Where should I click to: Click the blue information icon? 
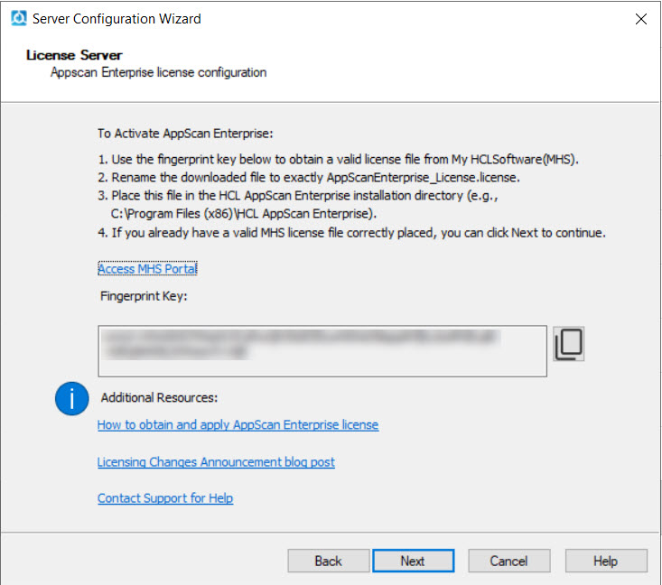[x=72, y=399]
